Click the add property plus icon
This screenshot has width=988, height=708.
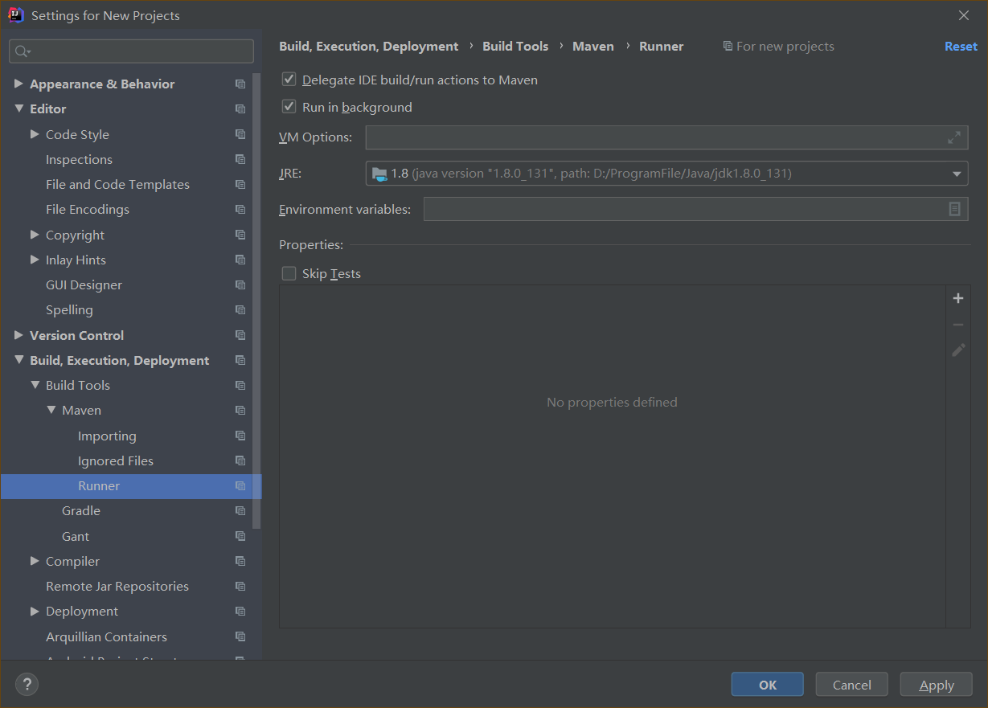(957, 298)
